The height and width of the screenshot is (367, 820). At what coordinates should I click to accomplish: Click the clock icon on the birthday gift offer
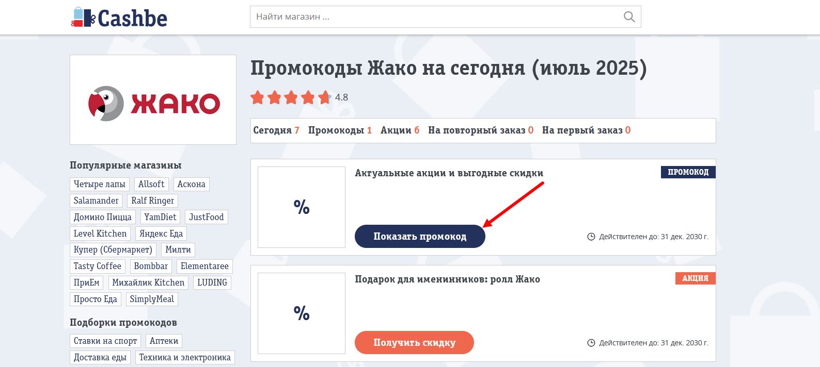tap(591, 343)
